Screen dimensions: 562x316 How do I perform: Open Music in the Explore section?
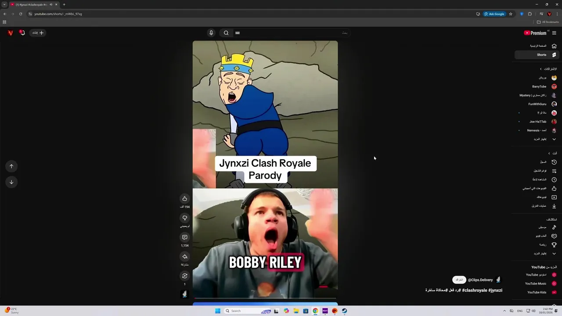(x=537, y=227)
